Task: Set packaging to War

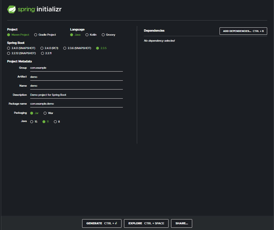Action: click(48, 113)
